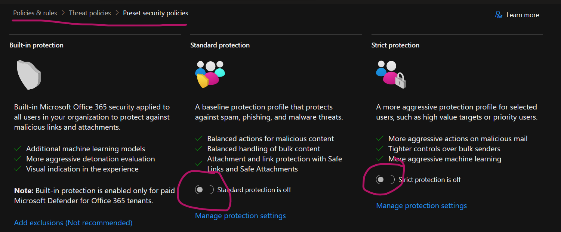The height and width of the screenshot is (232, 561).
Task: Open Manage protection settings under Strict protection
Action: coord(422,205)
